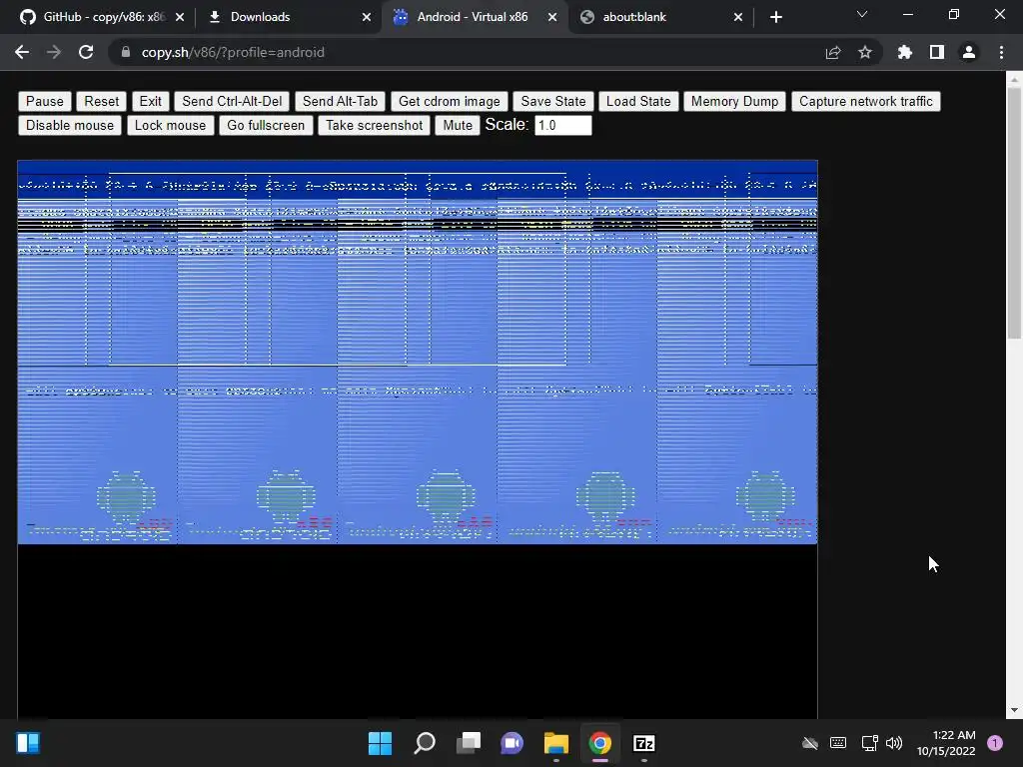Open the Windows widgets panel
This screenshot has width=1023, height=767.
[x=28, y=743]
